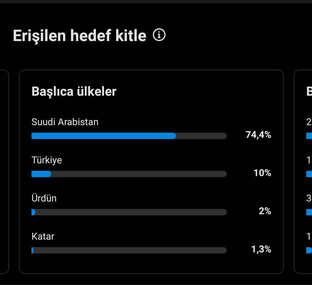
Task: Select the Katar country label
Action: click(43, 236)
